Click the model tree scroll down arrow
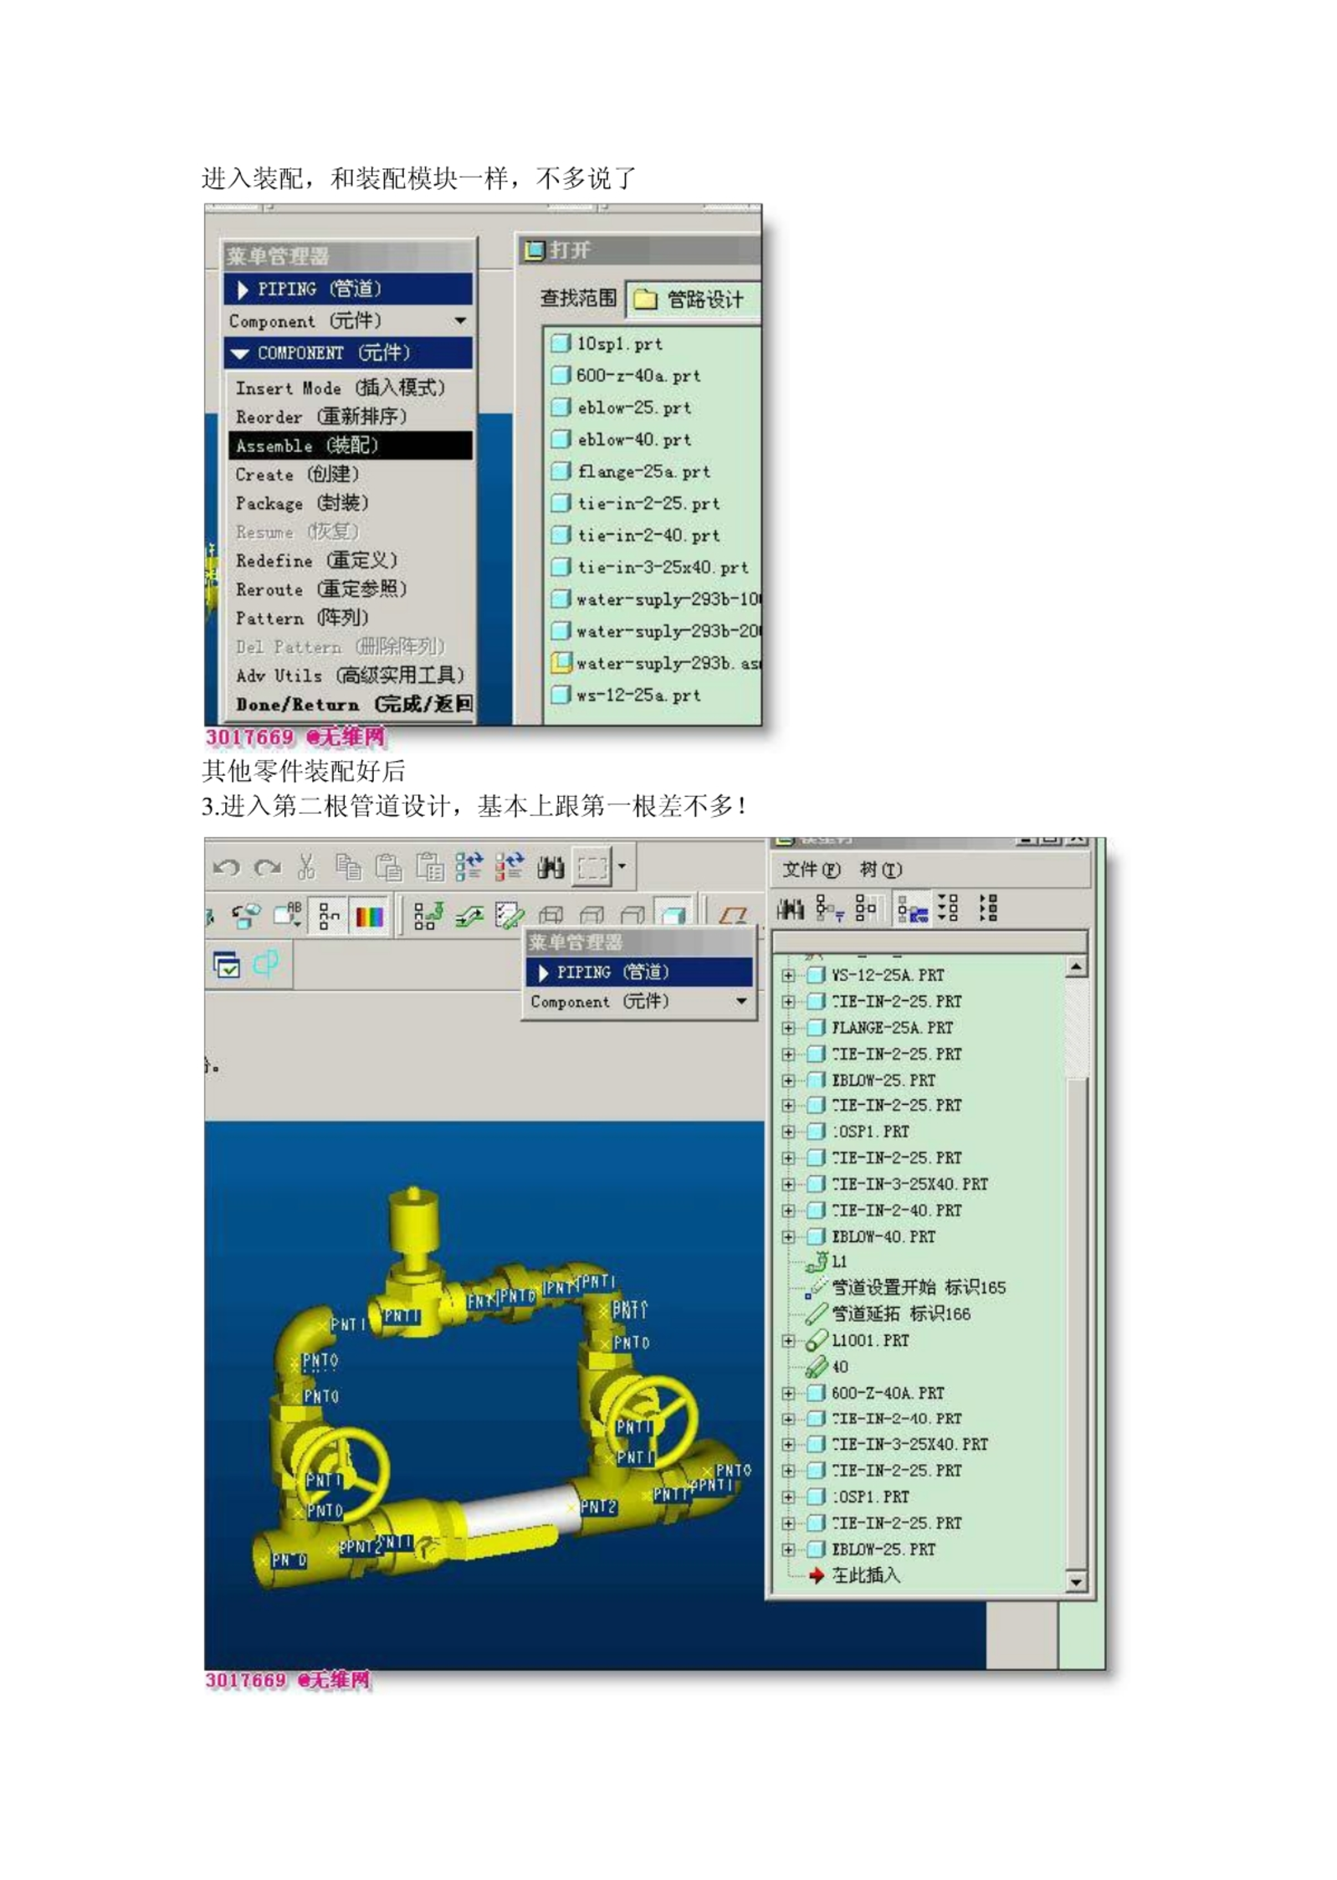 pyautogui.click(x=1076, y=1581)
